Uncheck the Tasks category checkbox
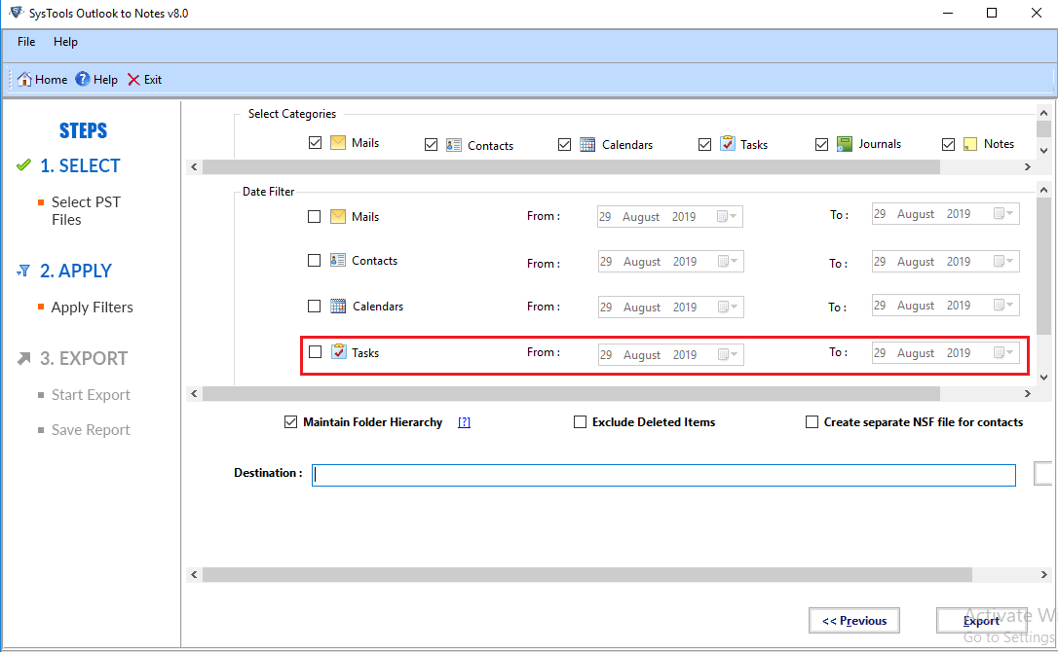 [705, 145]
